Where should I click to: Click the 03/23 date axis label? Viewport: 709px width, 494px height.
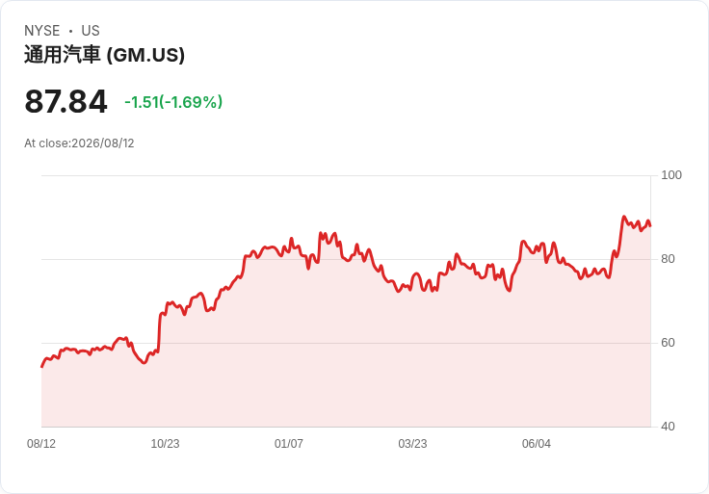coord(412,444)
